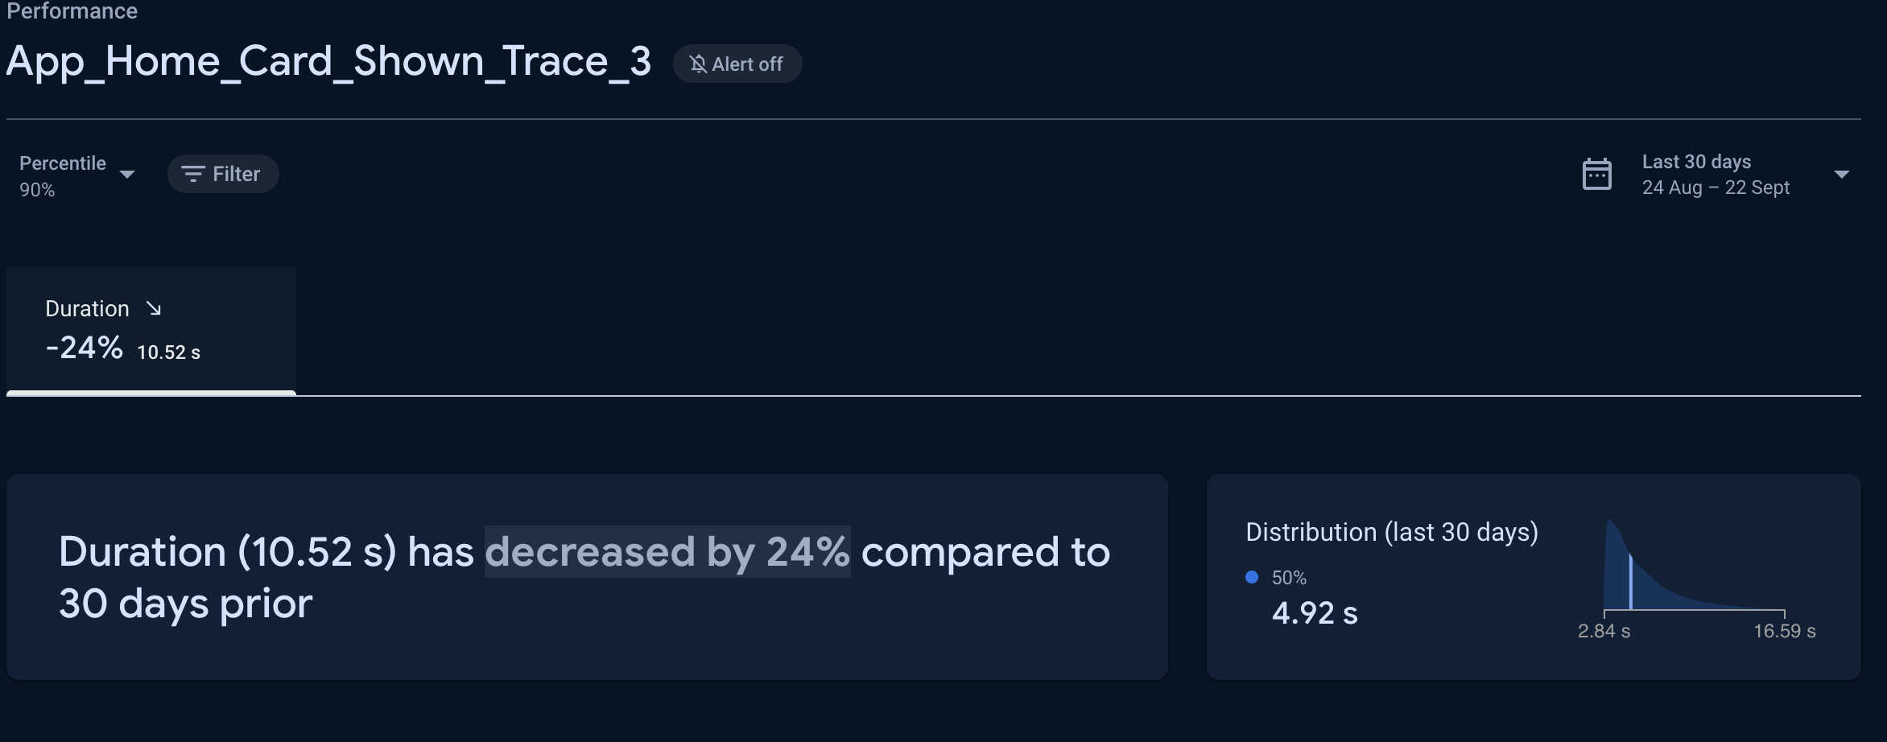Click the downward trend arrow next to Duration

tap(154, 308)
